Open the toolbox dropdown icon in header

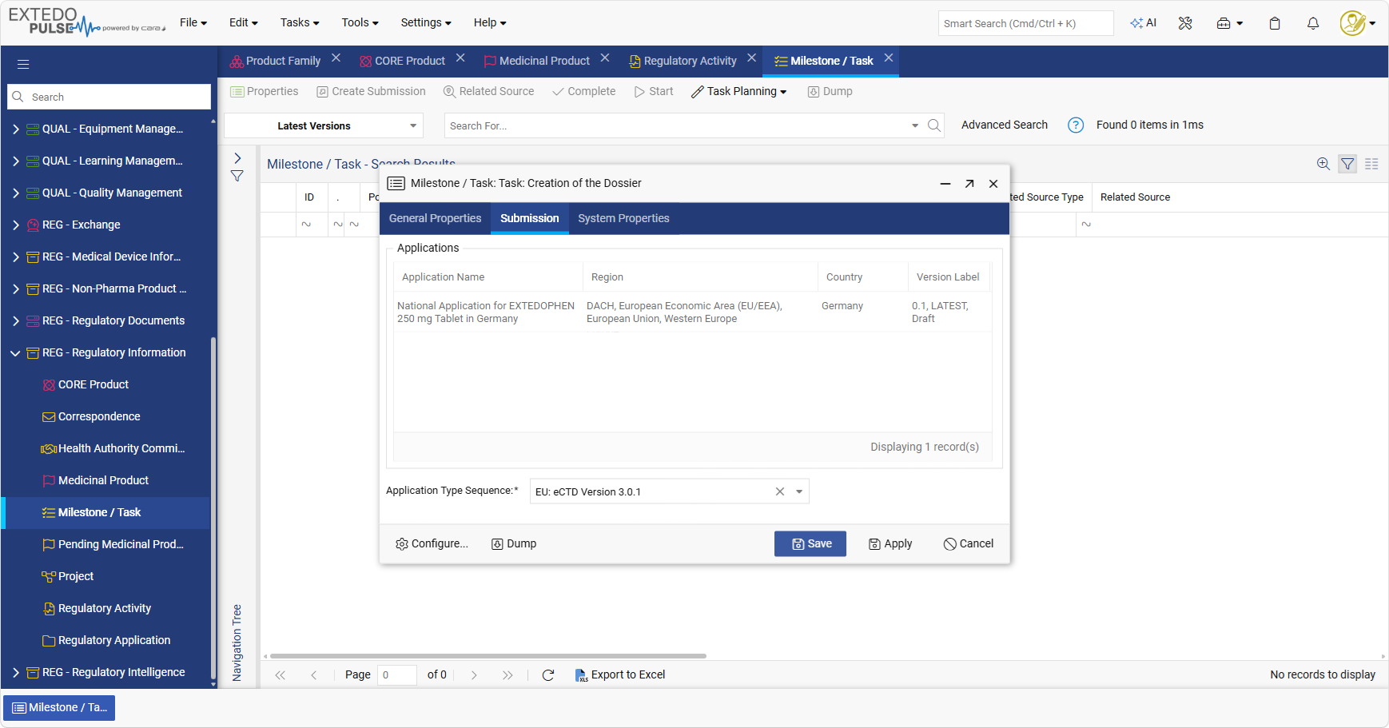click(1229, 23)
